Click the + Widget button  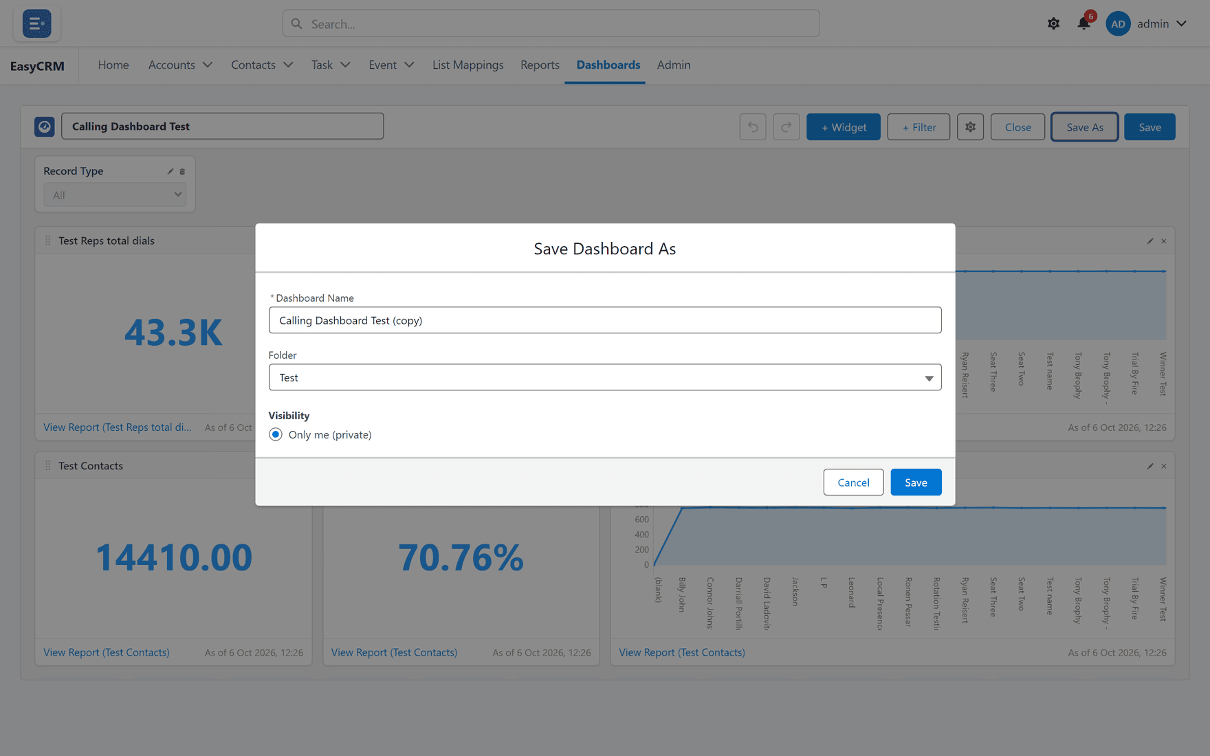pos(844,127)
